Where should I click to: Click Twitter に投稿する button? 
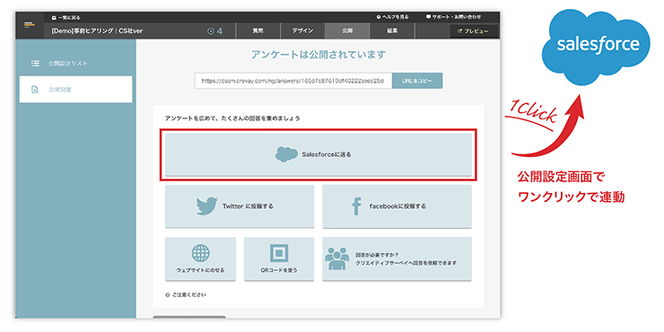click(240, 206)
